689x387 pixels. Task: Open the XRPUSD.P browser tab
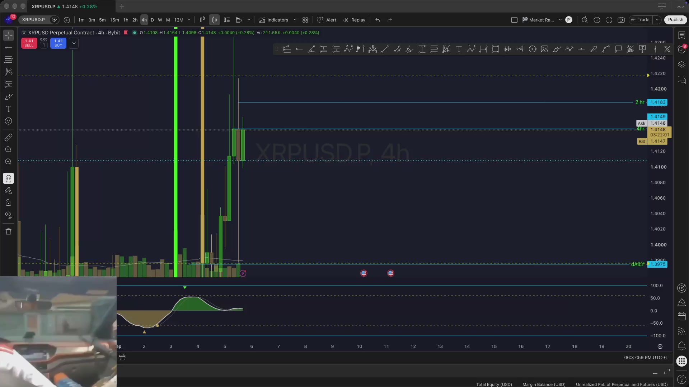[72, 6]
